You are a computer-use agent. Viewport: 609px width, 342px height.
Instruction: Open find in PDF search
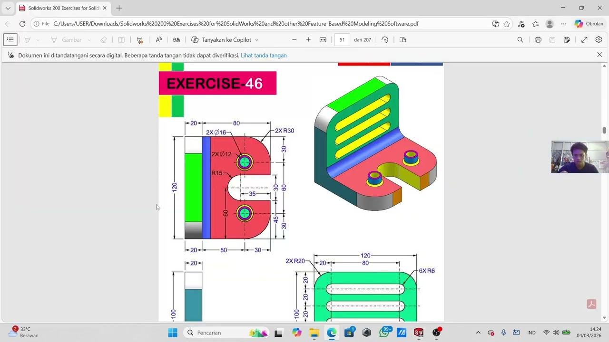click(x=520, y=40)
